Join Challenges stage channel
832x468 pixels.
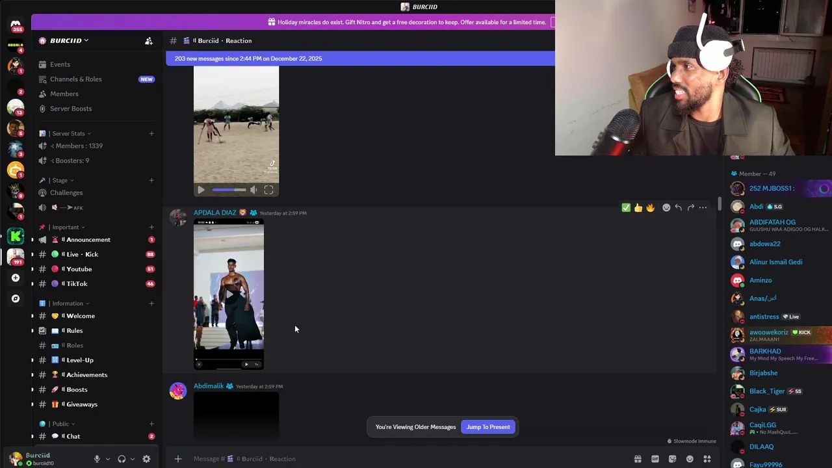tap(96, 193)
